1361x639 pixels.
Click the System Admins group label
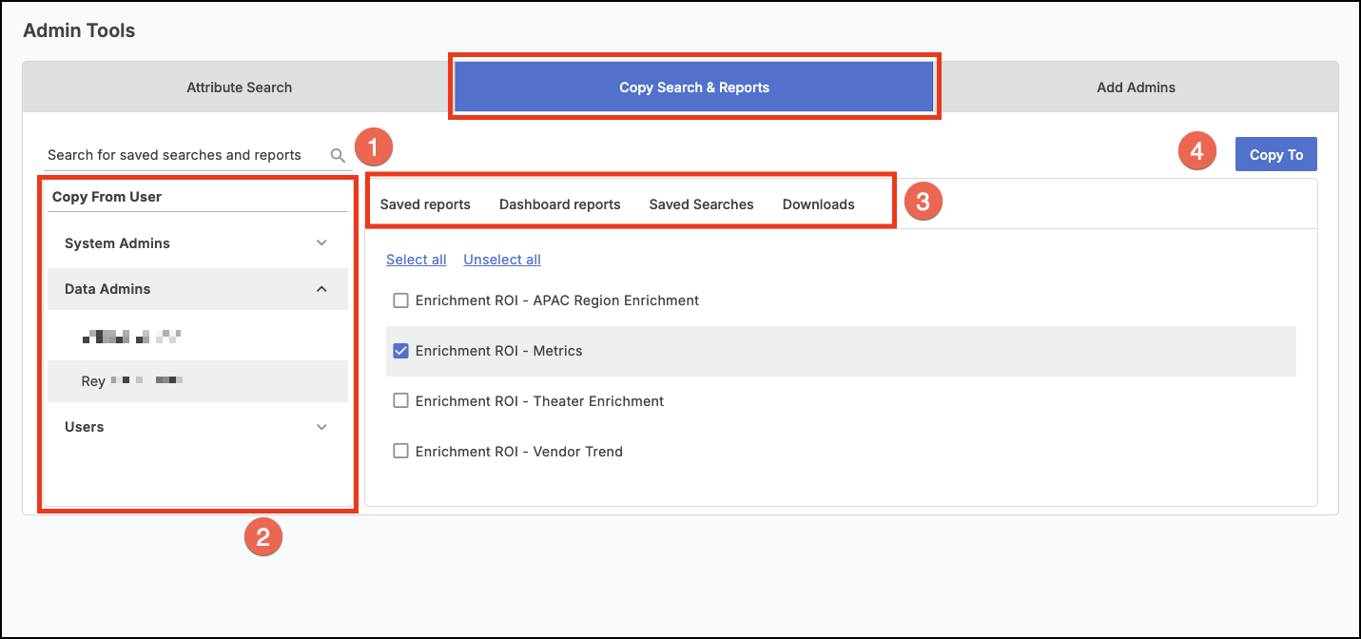[117, 243]
